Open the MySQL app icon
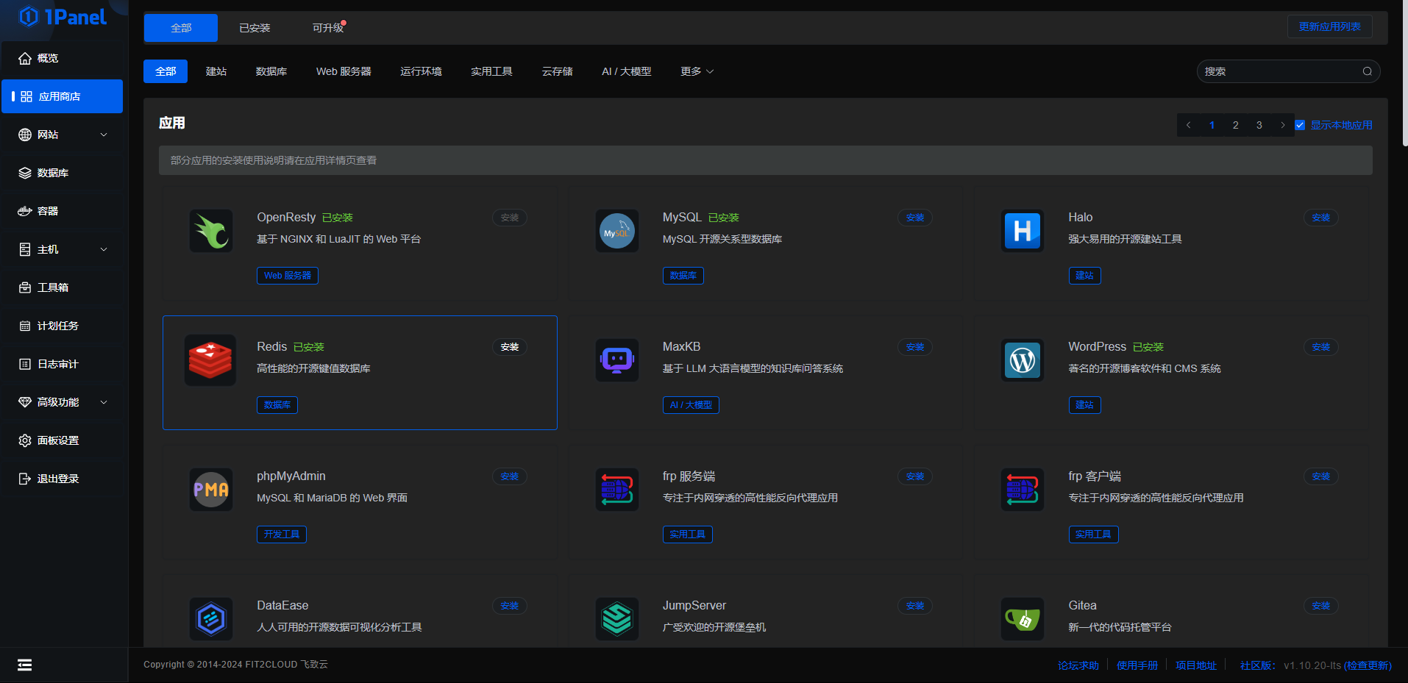This screenshot has height=683, width=1408. point(616,231)
